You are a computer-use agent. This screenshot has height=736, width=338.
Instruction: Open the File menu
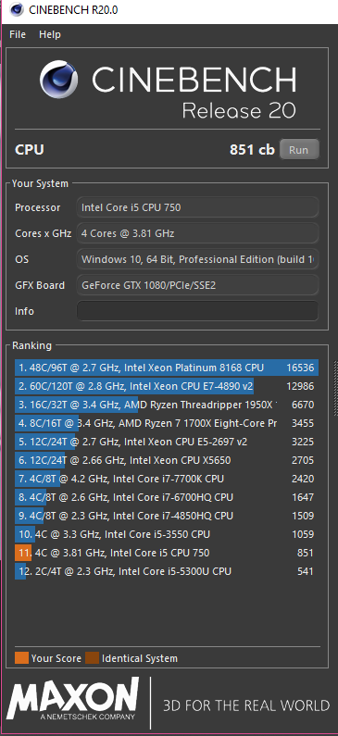tap(18, 35)
